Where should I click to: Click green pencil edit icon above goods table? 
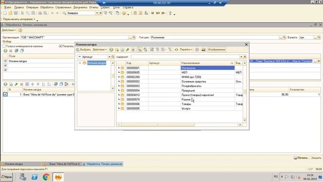tap(16, 84)
